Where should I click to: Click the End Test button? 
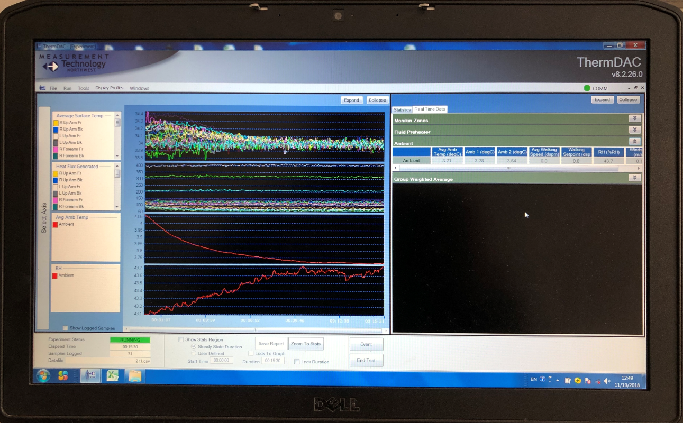366,360
